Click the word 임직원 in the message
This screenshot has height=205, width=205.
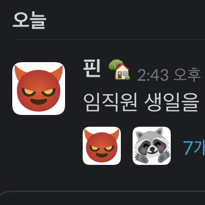point(110,103)
